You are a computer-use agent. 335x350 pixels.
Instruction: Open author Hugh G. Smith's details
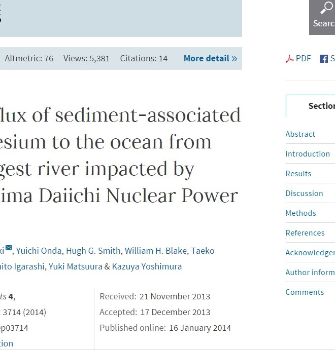coord(93,251)
